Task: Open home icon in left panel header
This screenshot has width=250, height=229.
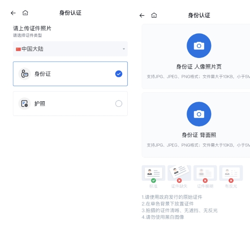Action: click(25, 13)
